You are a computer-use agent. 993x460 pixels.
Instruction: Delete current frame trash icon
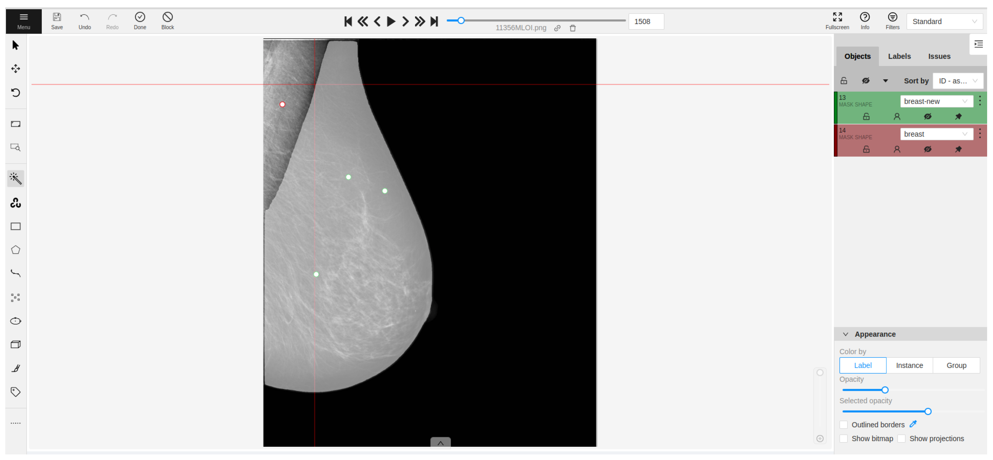[x=573, y=28]
